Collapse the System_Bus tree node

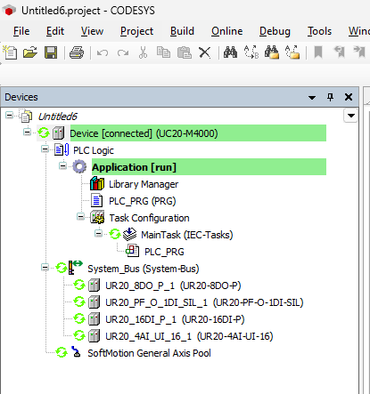tap(45, 268)
